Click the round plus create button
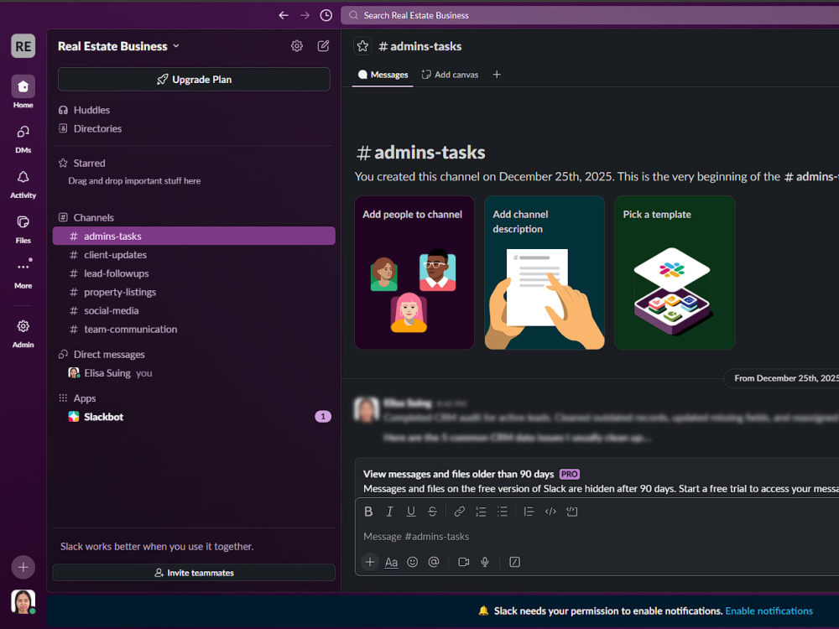This screenshot has height=629, width=839. tap(23, 567)
